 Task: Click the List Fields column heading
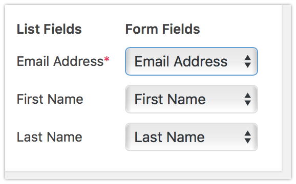coord(49,29)
